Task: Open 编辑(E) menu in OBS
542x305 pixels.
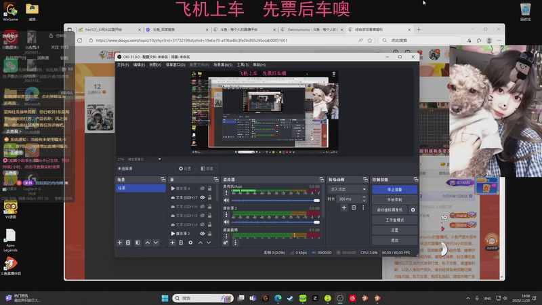Action: (139, 64)
